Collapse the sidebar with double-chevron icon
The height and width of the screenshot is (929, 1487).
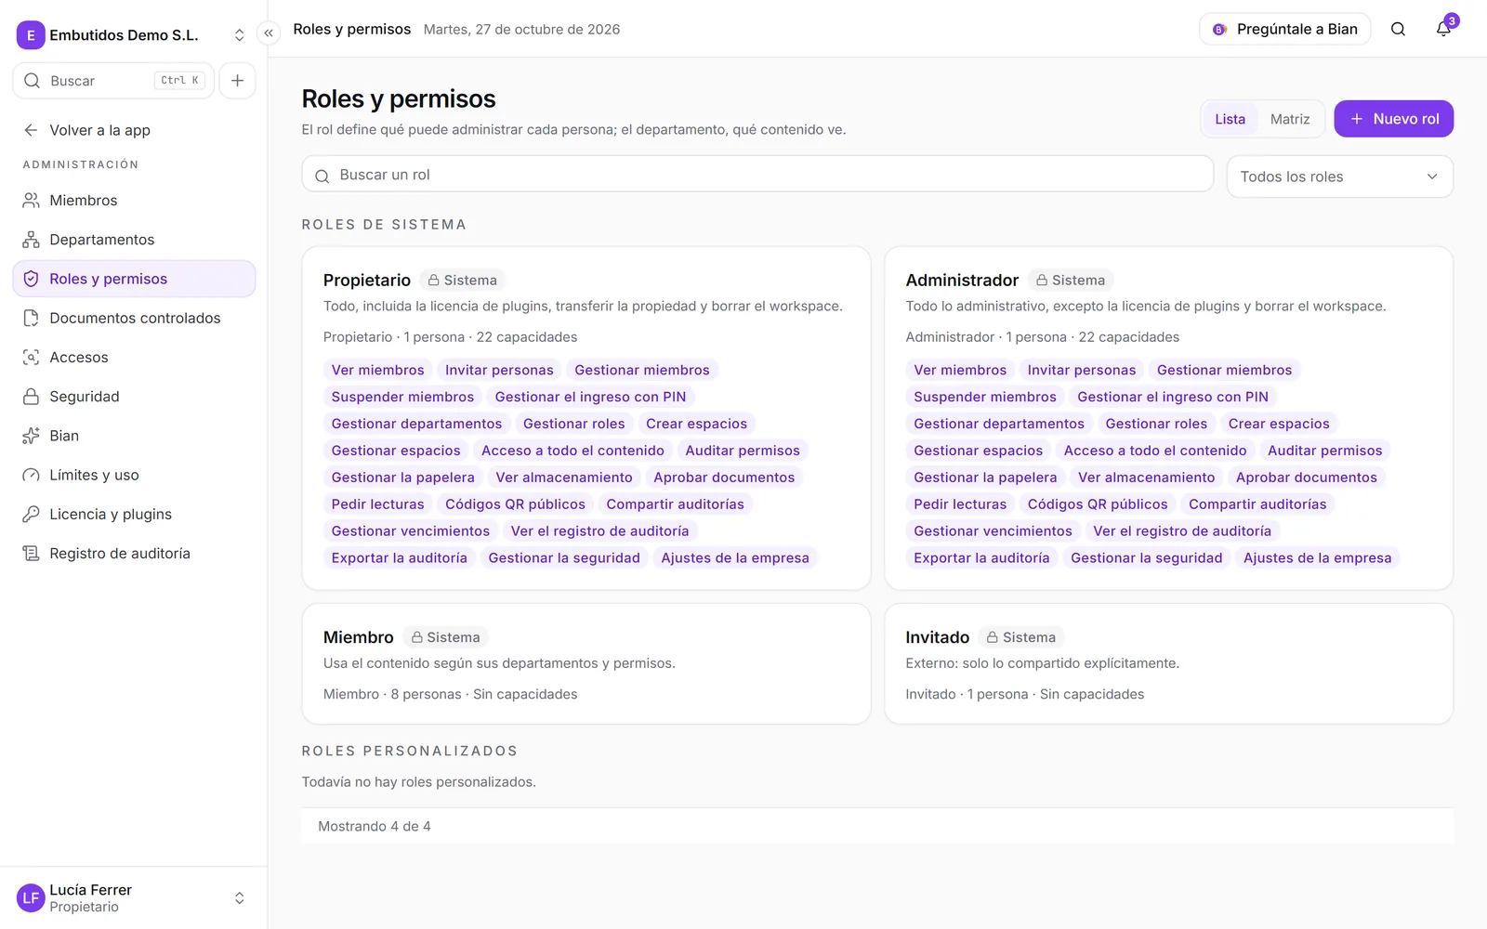pyautogui.click(x=269, y=33)
